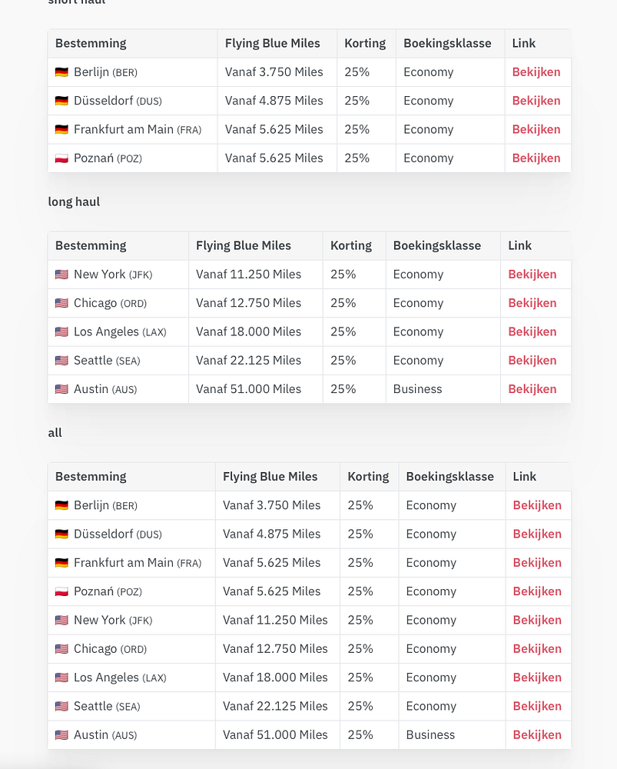Click the Polish flag beside Poznań in the short haul table

(61, 158)
